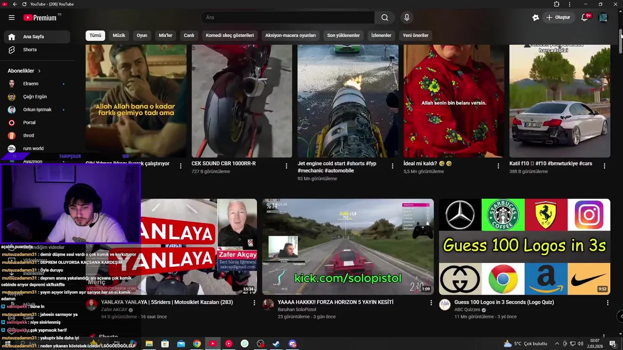
Task: Click Batuhan SoloPistol channel avatar
Action: pos(268,305)
